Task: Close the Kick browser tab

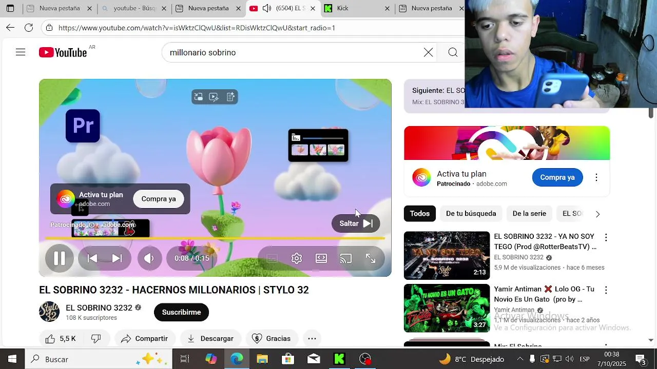Action: [387, 8]
